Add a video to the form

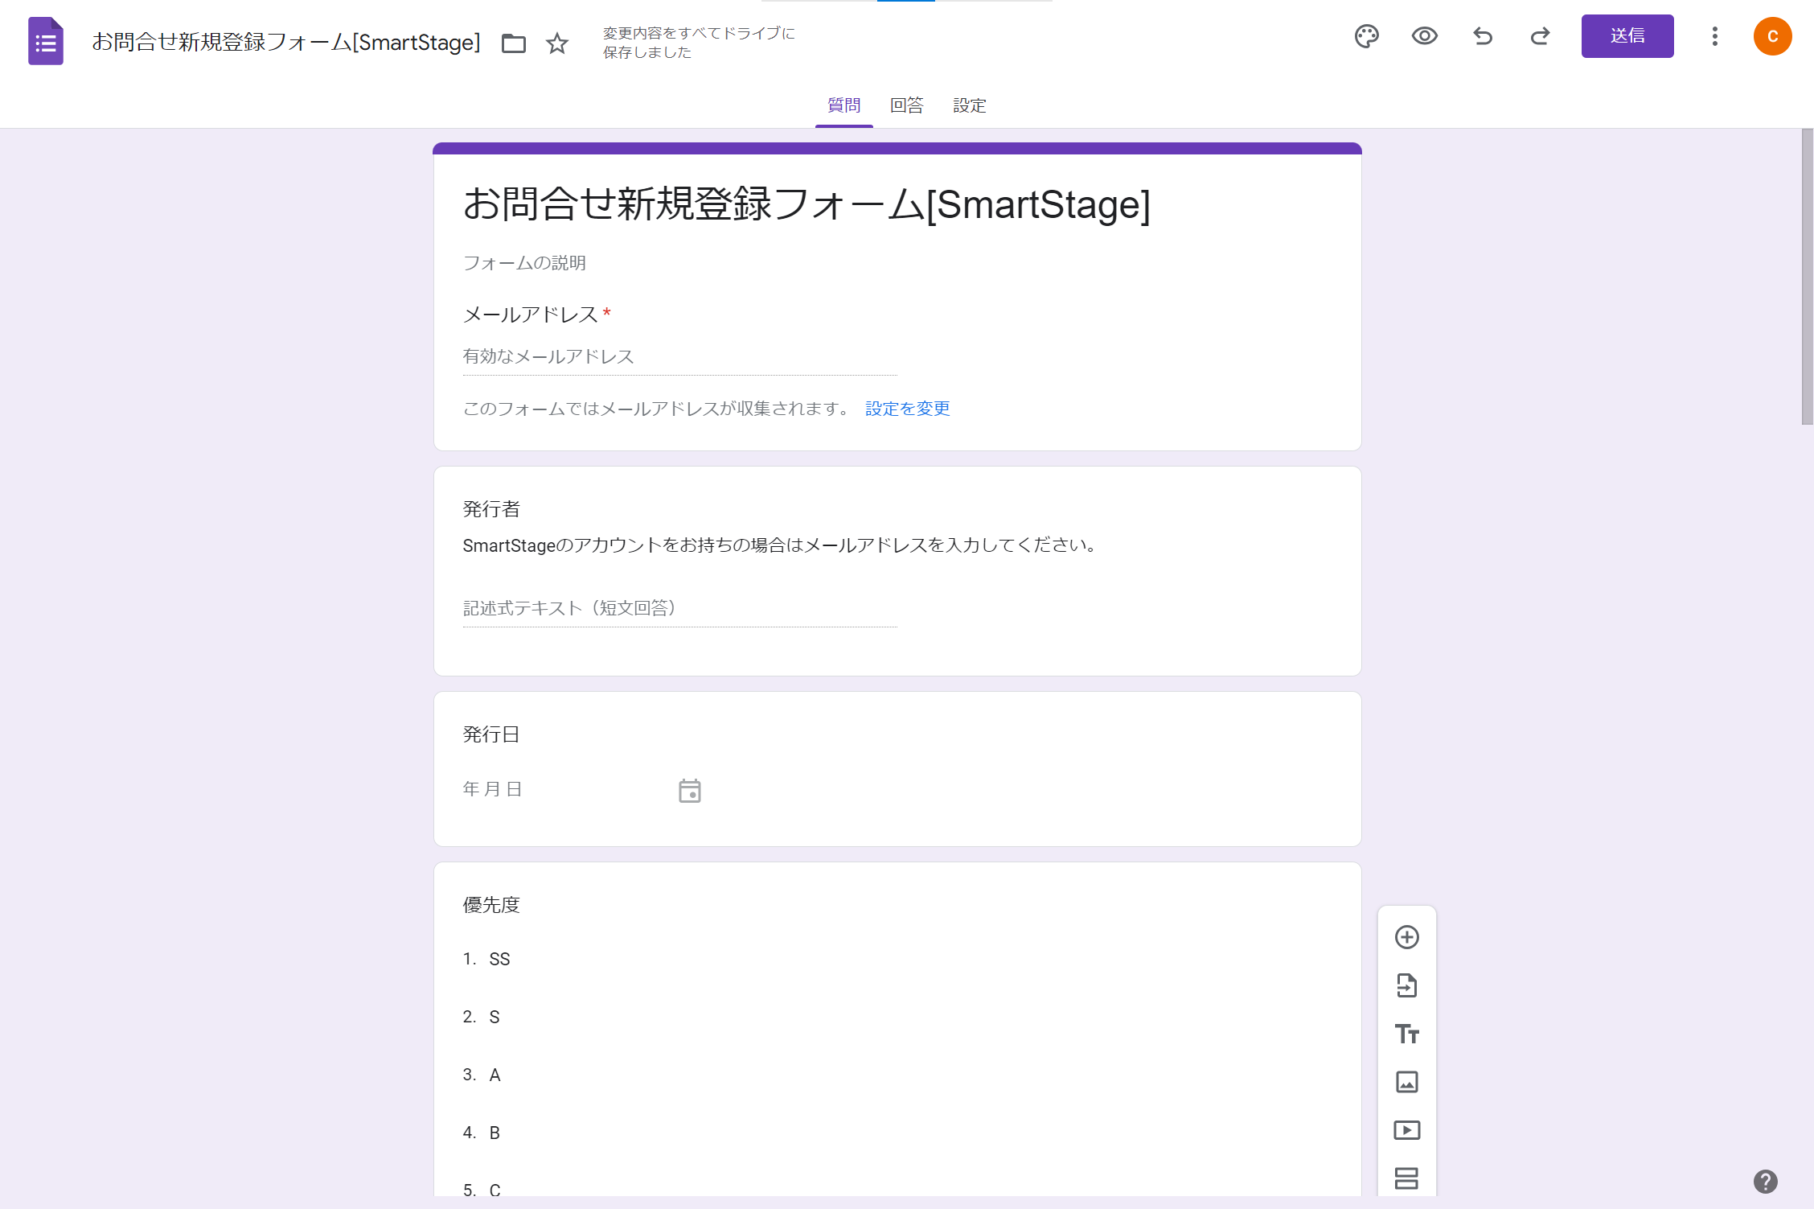tap(1407, 1130)
